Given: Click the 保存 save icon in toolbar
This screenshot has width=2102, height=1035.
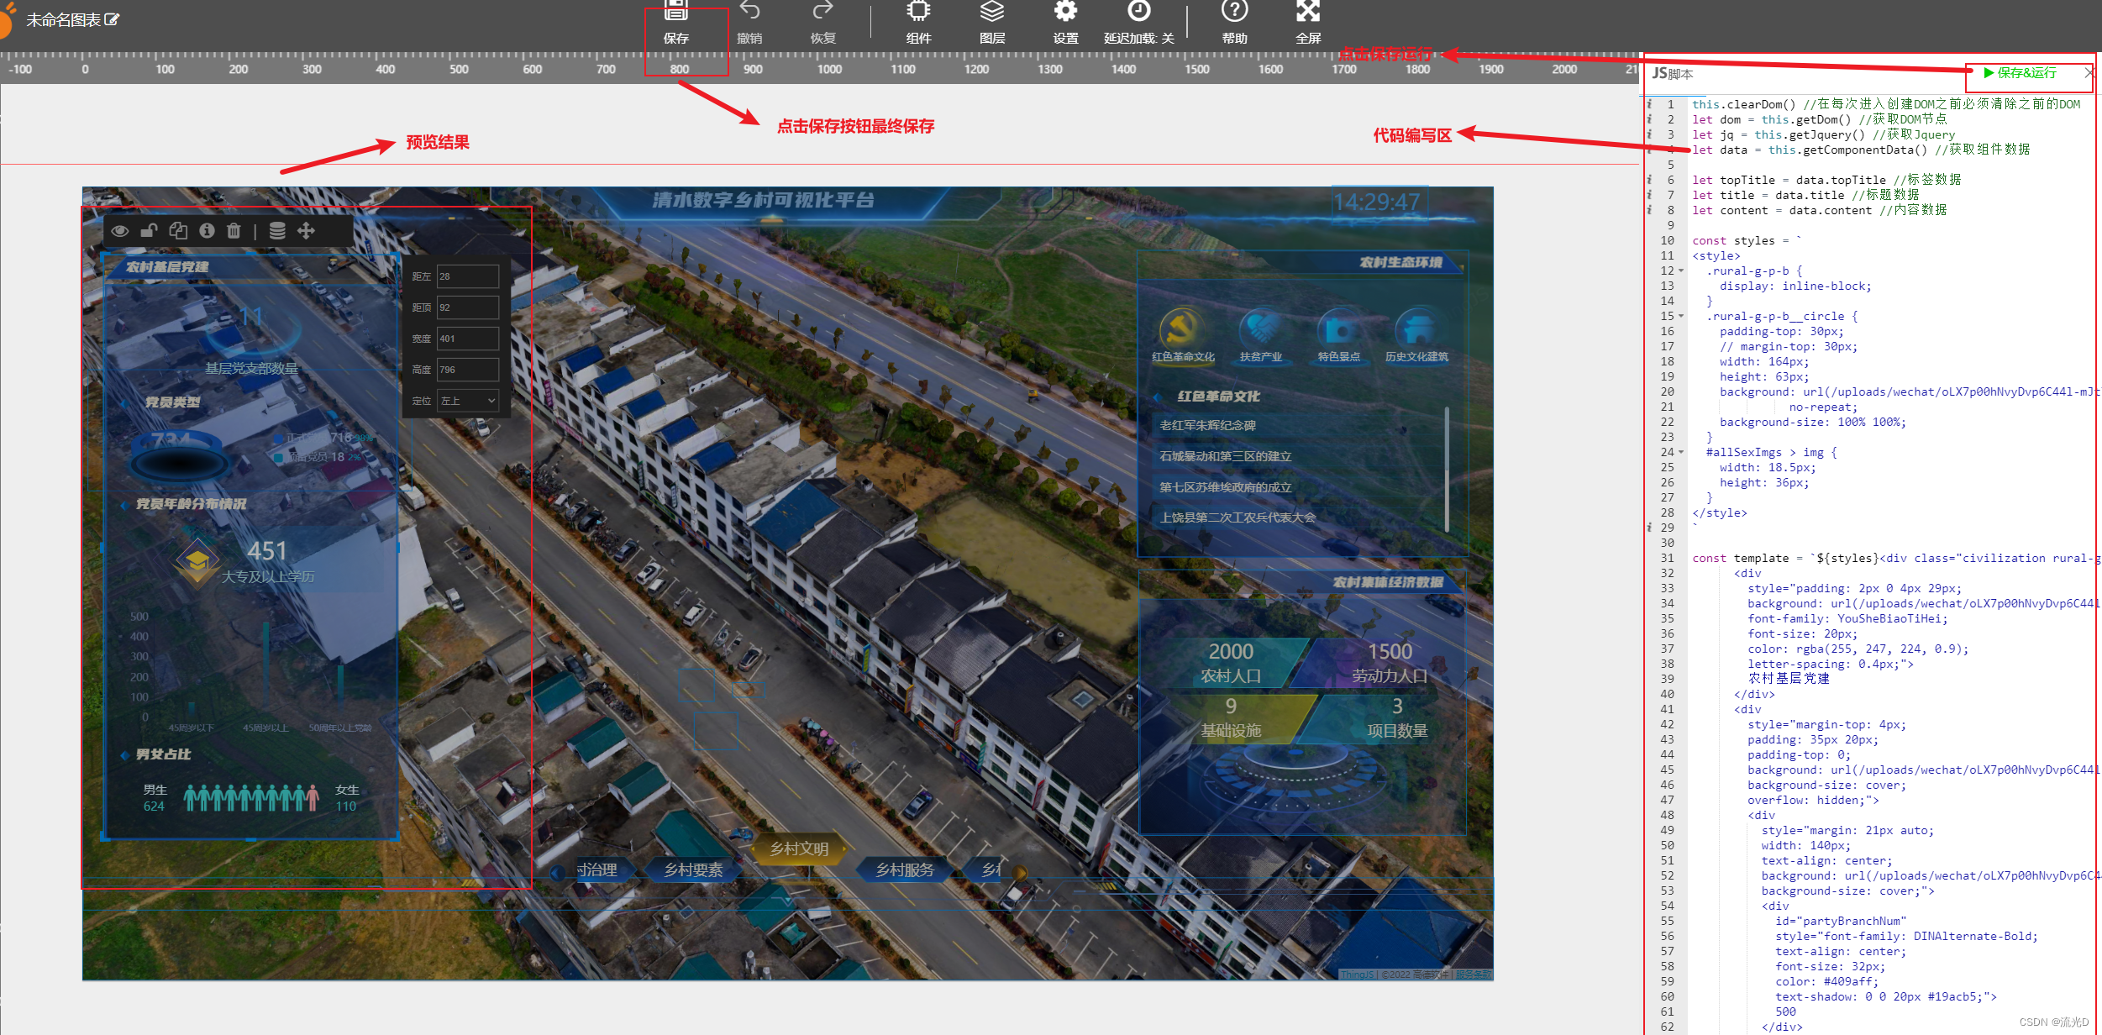Looking at the screenshot, I should 675,12.
